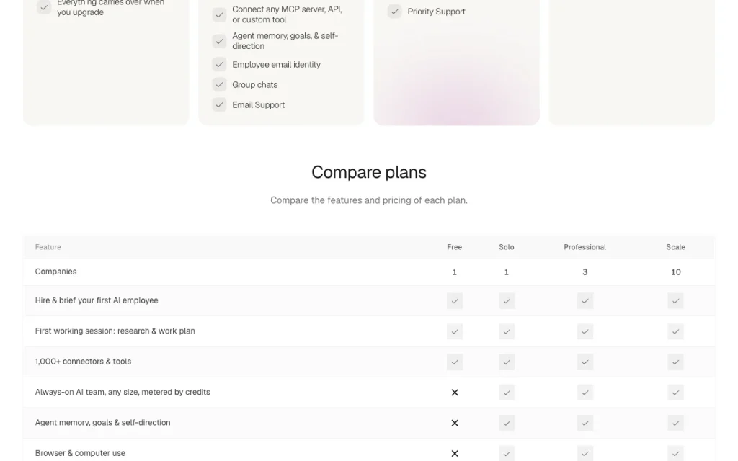
Task: Select the Solo column header
Action: (507, 247)
